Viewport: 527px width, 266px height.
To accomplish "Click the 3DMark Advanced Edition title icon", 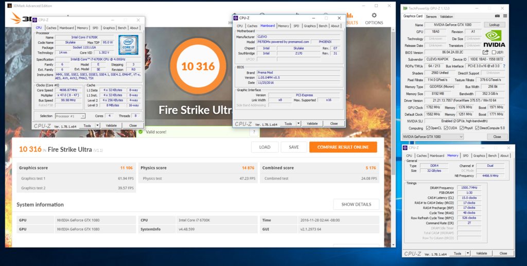I will (9, 6).
